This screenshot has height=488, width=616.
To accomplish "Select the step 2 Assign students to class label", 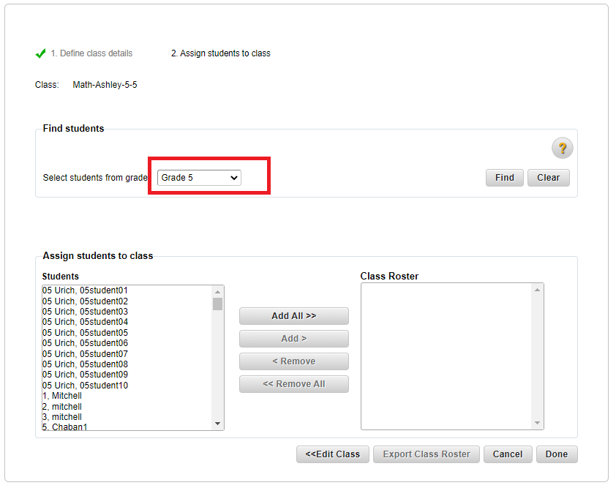I will point(220,53).
